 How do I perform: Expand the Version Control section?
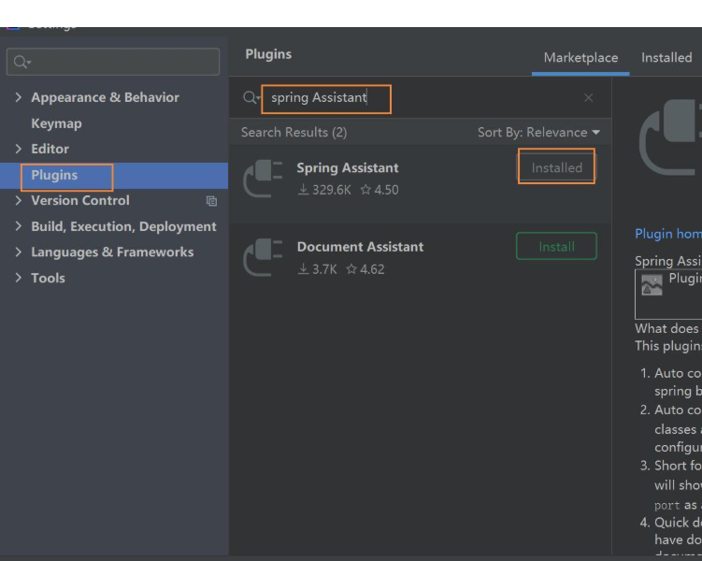[x=18, y=200]
